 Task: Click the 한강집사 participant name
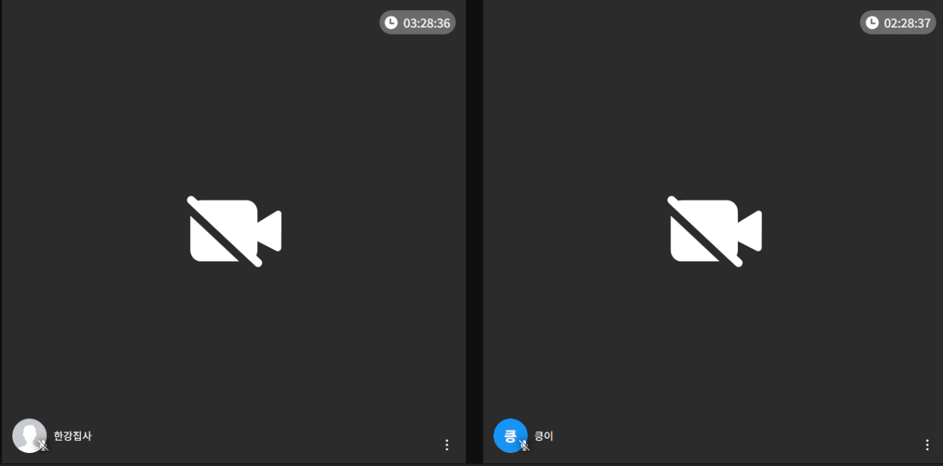coord(72,436)
